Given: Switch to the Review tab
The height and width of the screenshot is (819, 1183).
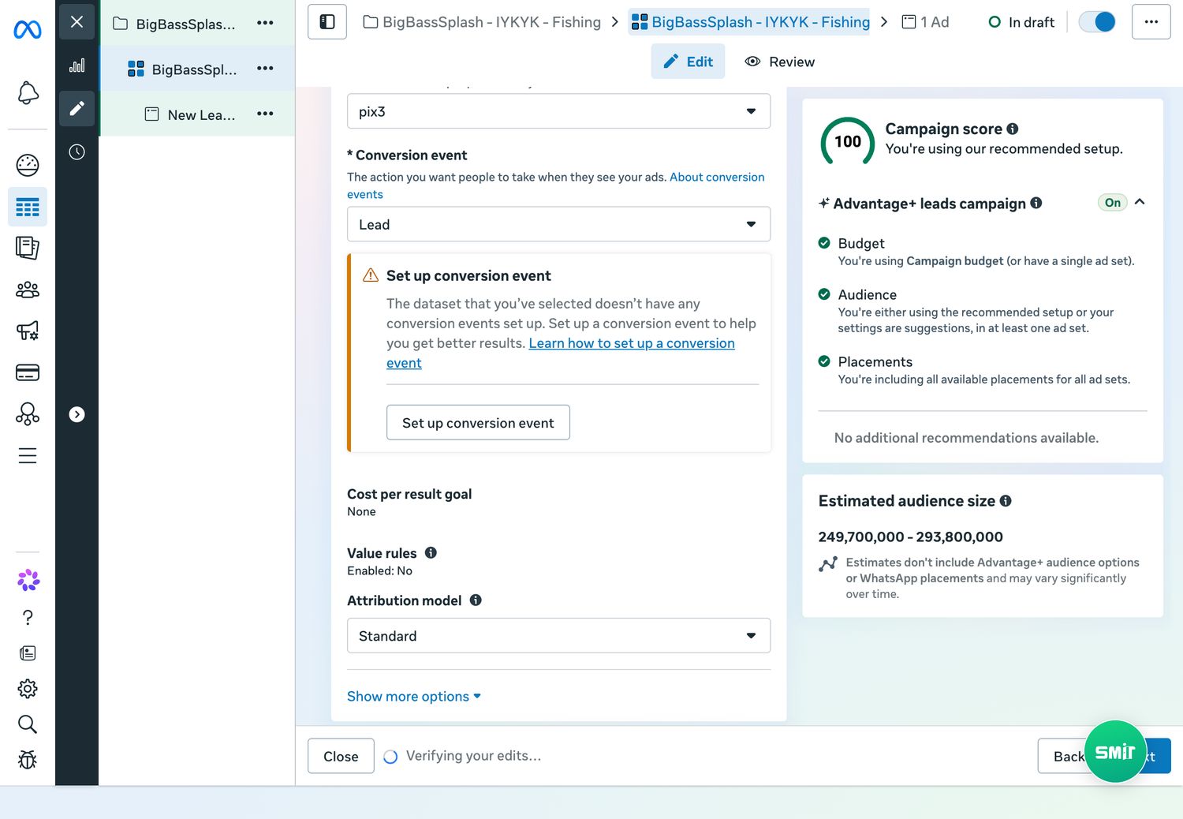Looking at the screenshot, I should click(x=780, y=62).
